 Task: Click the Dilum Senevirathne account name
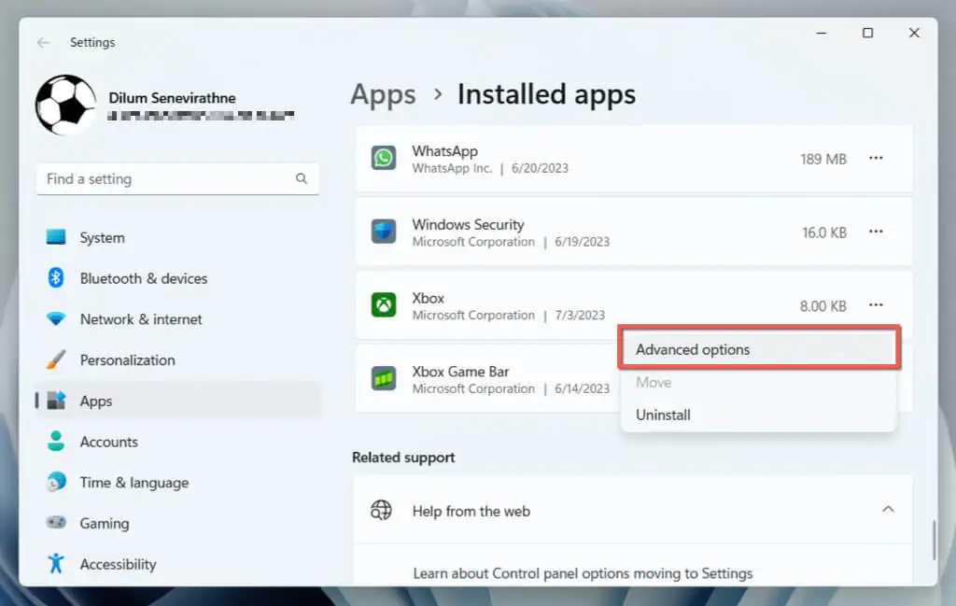point(172,98)
